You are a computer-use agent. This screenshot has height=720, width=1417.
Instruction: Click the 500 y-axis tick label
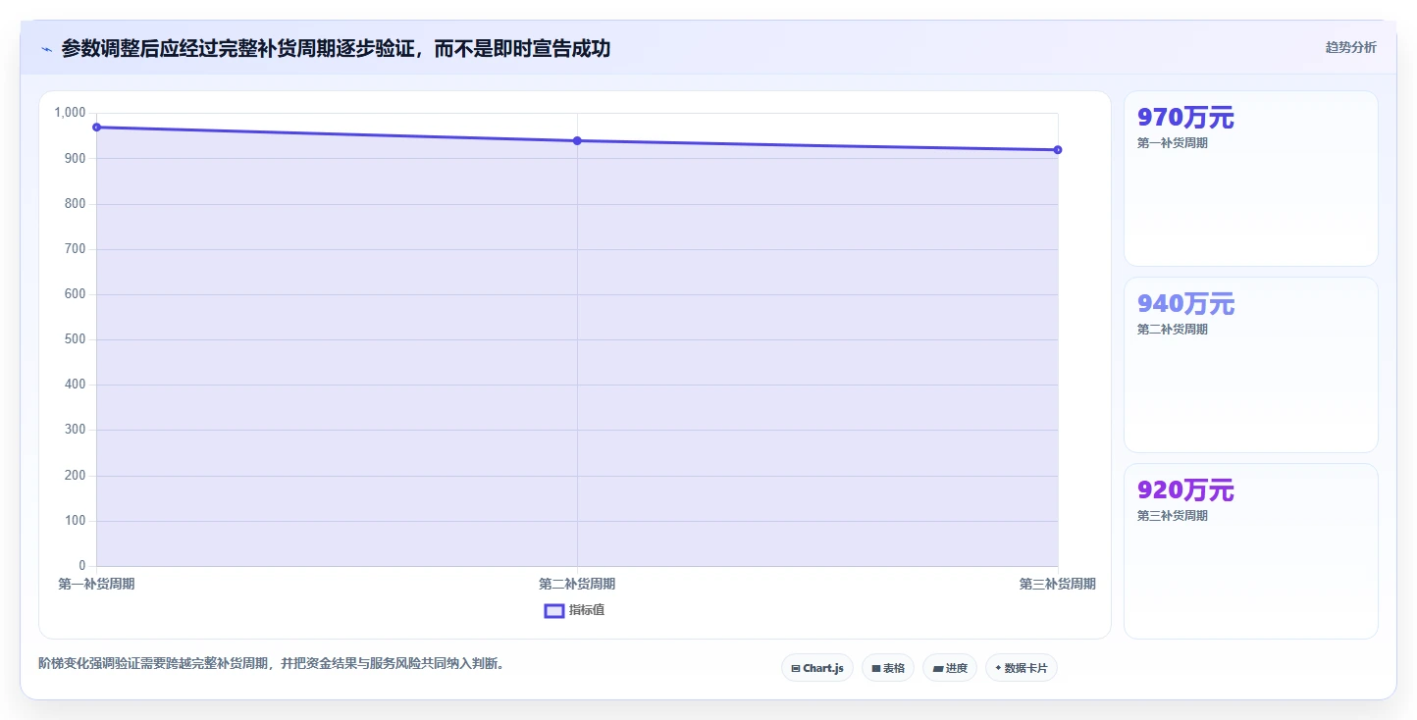click(x=76, y=339)
